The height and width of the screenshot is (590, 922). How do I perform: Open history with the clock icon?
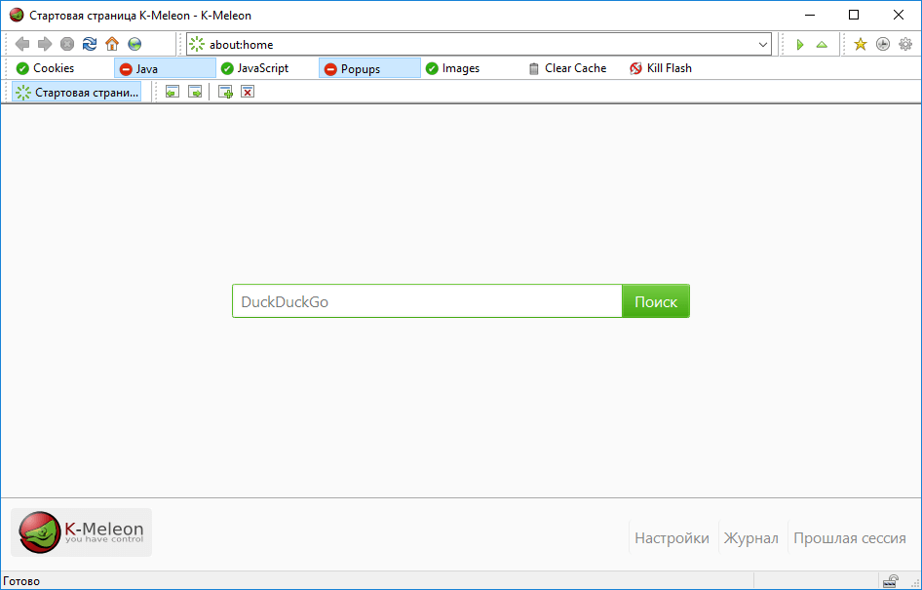883,44
